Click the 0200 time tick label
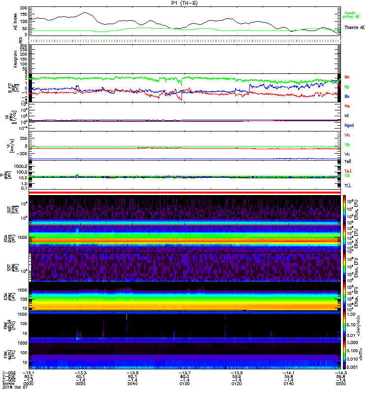Image resolution: width=369 pixels, height=394 pixels. tap(340, 384)
